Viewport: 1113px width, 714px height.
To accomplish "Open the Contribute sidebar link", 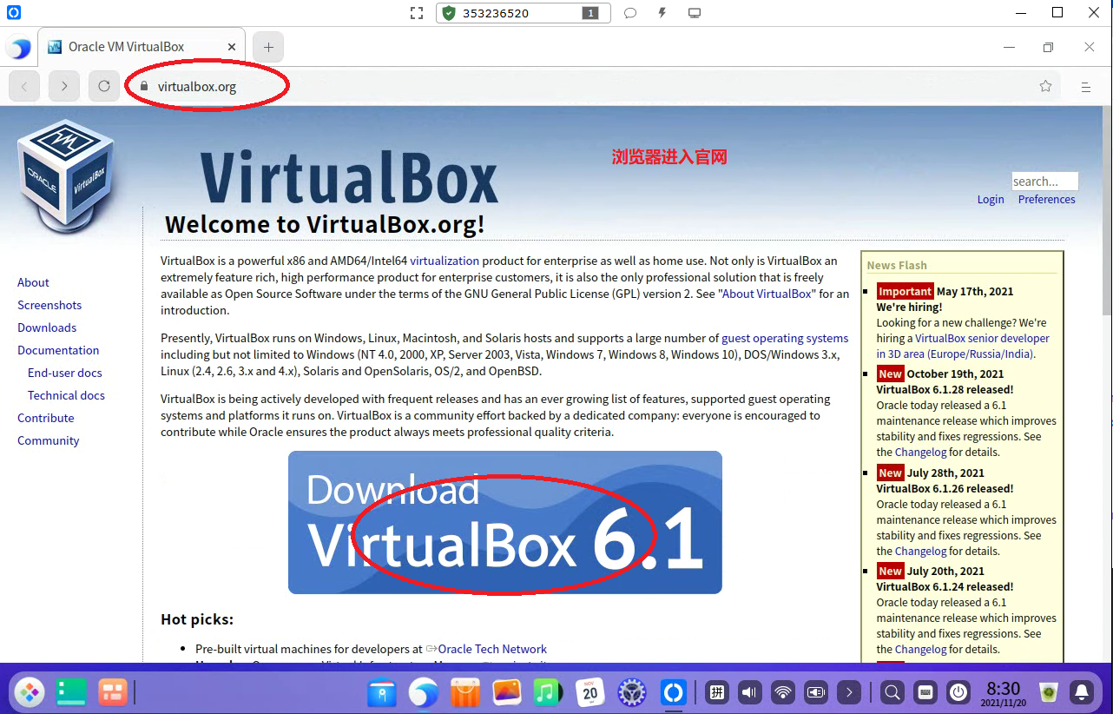I will pos(46,418).
